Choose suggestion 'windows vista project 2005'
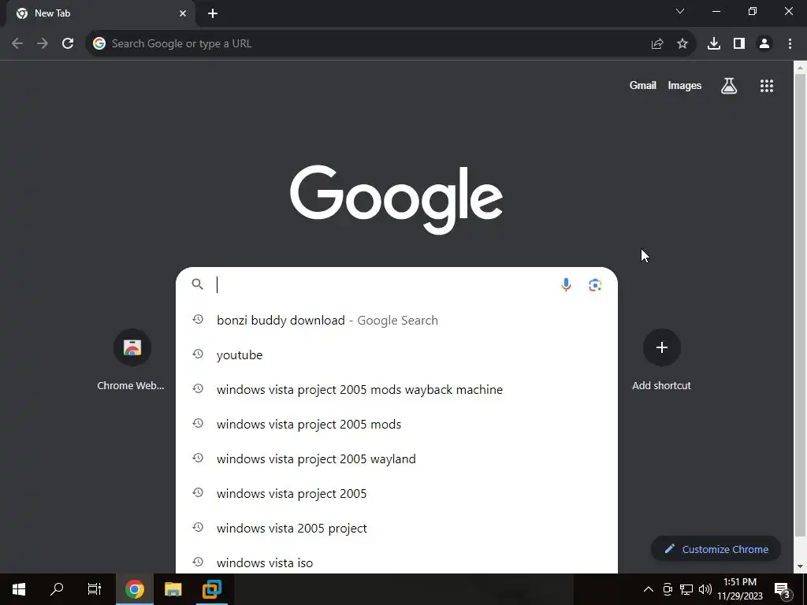Viewport: 807px width, 605px height. coord(396,493)
